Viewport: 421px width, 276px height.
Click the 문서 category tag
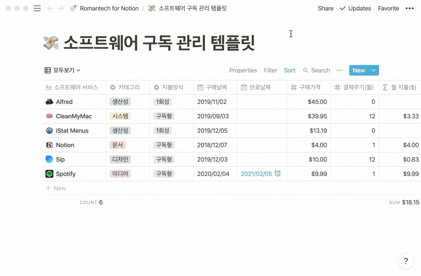tap(118, 145)
